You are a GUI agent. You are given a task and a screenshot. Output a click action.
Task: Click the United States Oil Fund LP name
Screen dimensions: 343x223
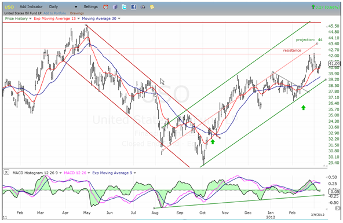click(x=23, y=13)
